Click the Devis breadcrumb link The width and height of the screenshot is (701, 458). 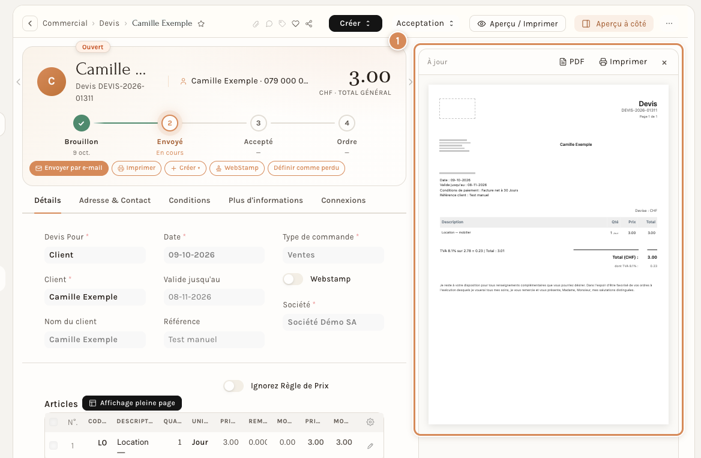point(109,23)
